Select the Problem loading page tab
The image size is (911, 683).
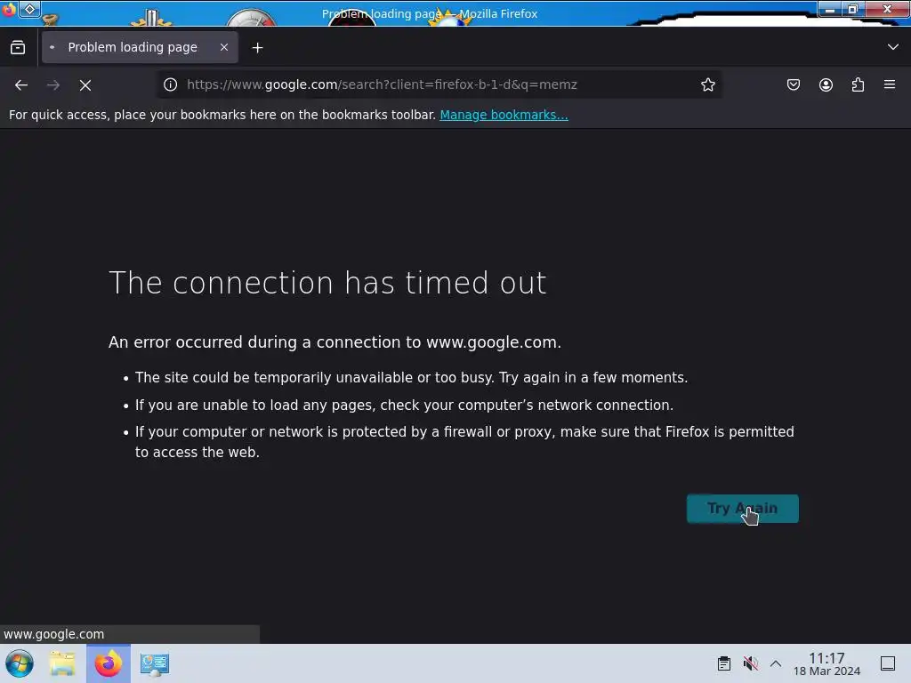(x=140, y=48)
